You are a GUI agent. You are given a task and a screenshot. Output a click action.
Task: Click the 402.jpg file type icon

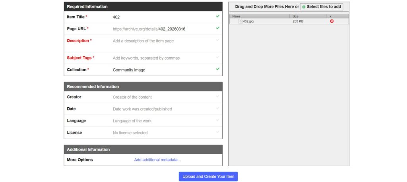point(240,21)
